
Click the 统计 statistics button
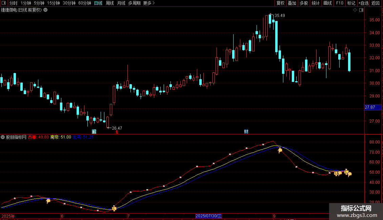(x=315, y=3)
